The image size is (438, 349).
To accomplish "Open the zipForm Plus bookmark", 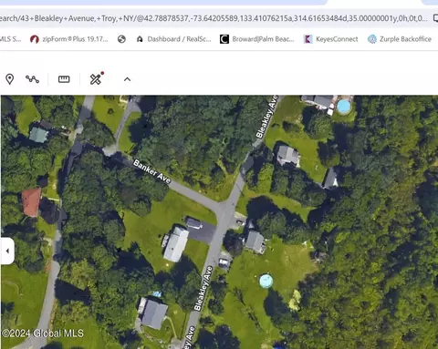I will (x=69, y=39).
